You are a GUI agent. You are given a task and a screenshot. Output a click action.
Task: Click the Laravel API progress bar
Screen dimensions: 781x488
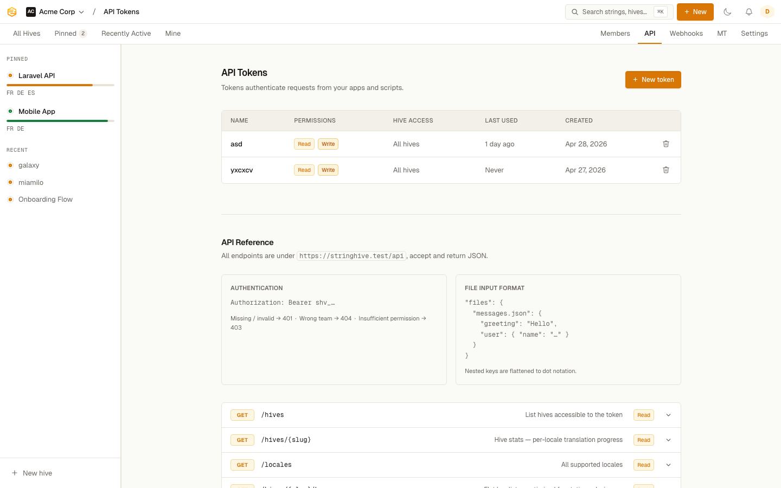coord(60,85)
